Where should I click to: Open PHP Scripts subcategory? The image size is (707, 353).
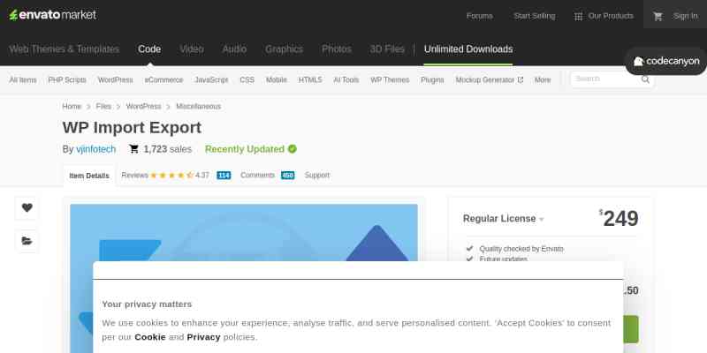(x=67, y=79)
